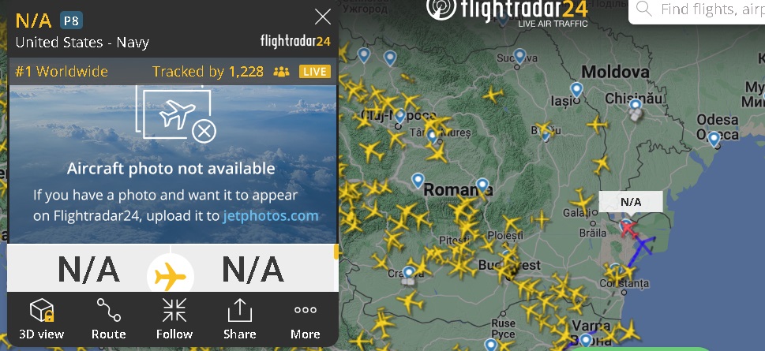
Task: Open the jetphotos.com link
Action: (x=271, y=215)
